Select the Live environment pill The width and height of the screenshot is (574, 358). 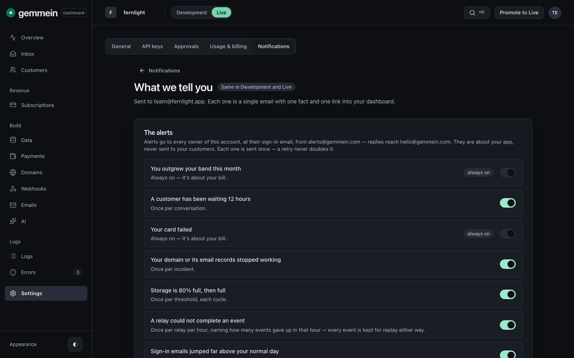[x=221, y=13]
